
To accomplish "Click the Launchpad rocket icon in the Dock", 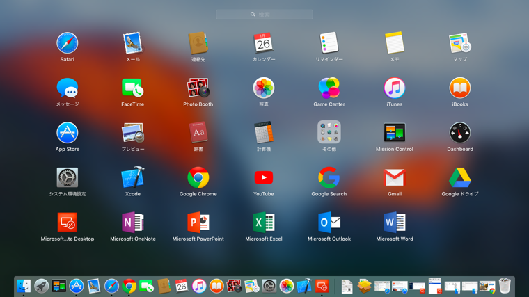I will (x=41, y=286).
